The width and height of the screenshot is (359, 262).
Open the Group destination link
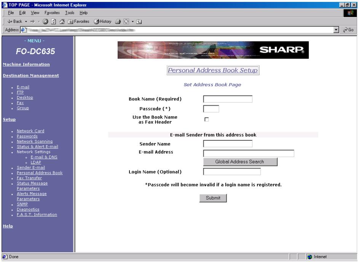(x=23, y=108)
